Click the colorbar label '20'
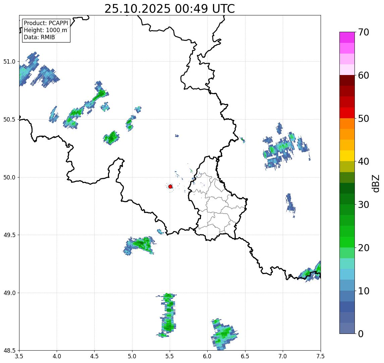This screenshot has width=384, height=363. coord(363,248)
